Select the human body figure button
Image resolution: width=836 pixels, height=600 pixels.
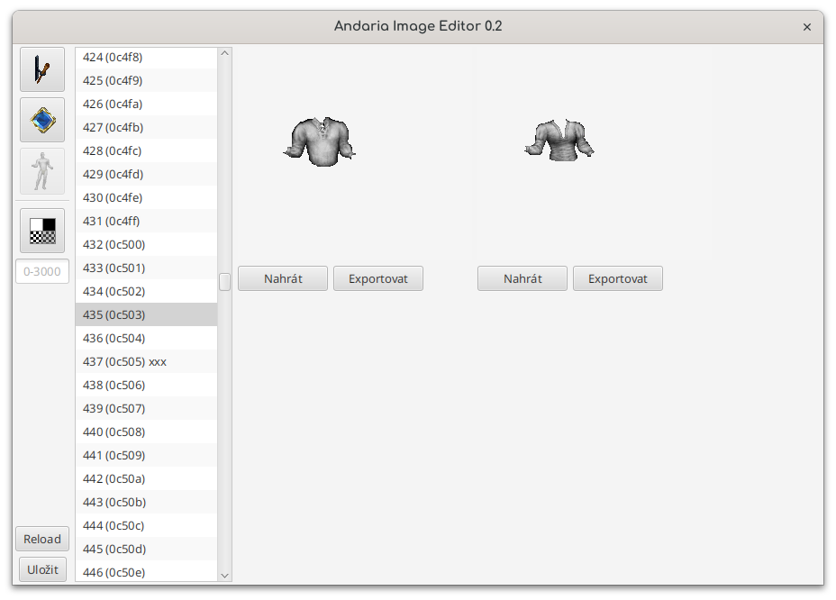(42, 170)
